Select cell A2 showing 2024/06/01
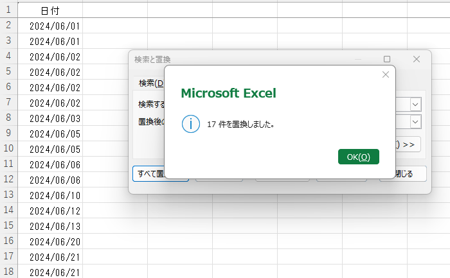This screenshot has width=450, height=278. (x=50, y=26)
